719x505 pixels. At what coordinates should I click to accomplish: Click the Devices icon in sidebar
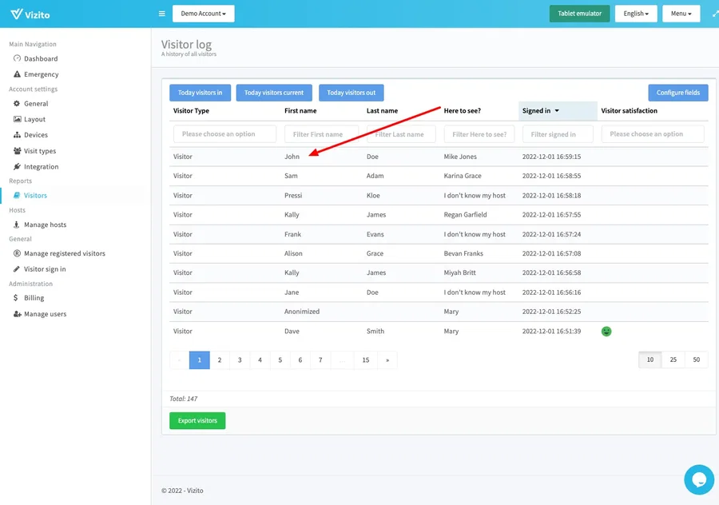pos(18,135)
